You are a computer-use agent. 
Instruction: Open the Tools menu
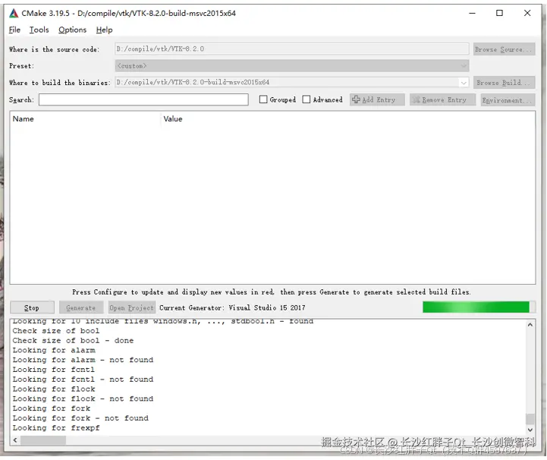tap(39, 30)
